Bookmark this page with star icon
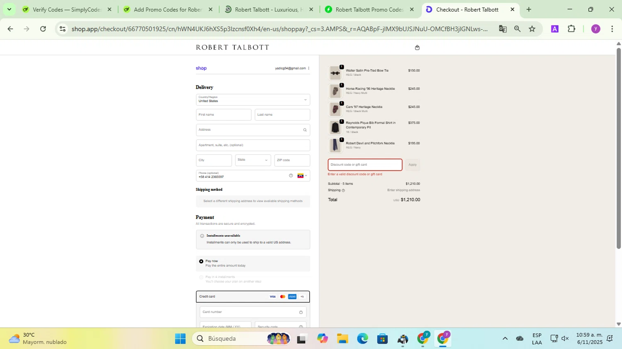622x349 pixels. point(532,29)
